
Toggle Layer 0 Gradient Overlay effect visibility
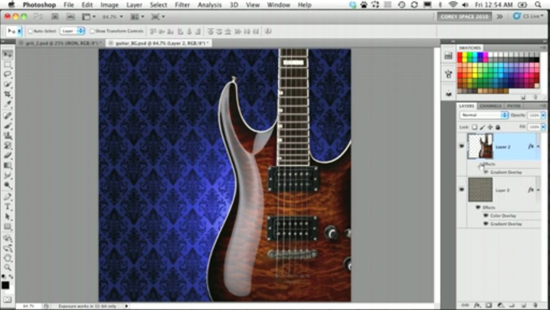[x=486, y=224]
